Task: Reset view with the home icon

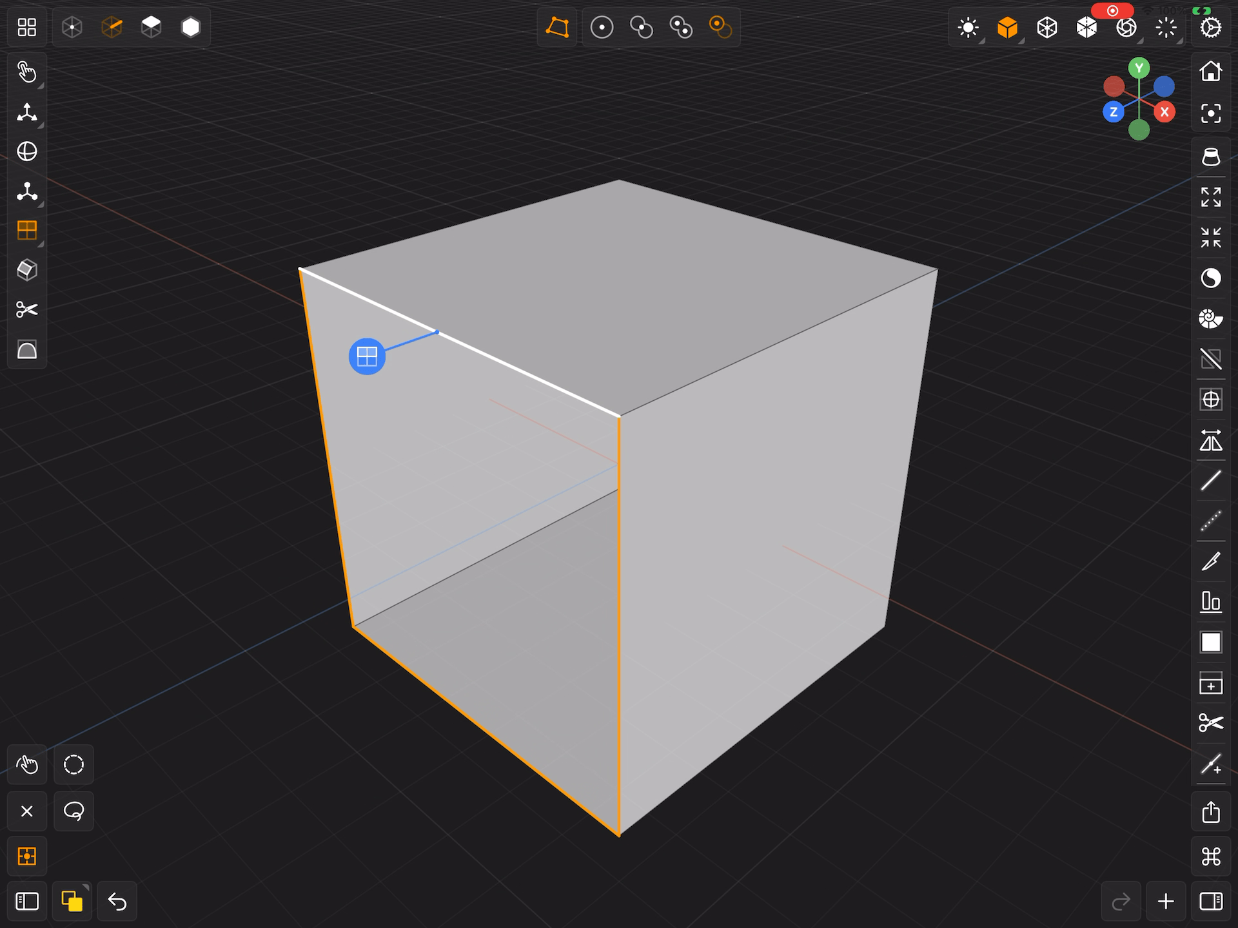Action: point(1211,71)
